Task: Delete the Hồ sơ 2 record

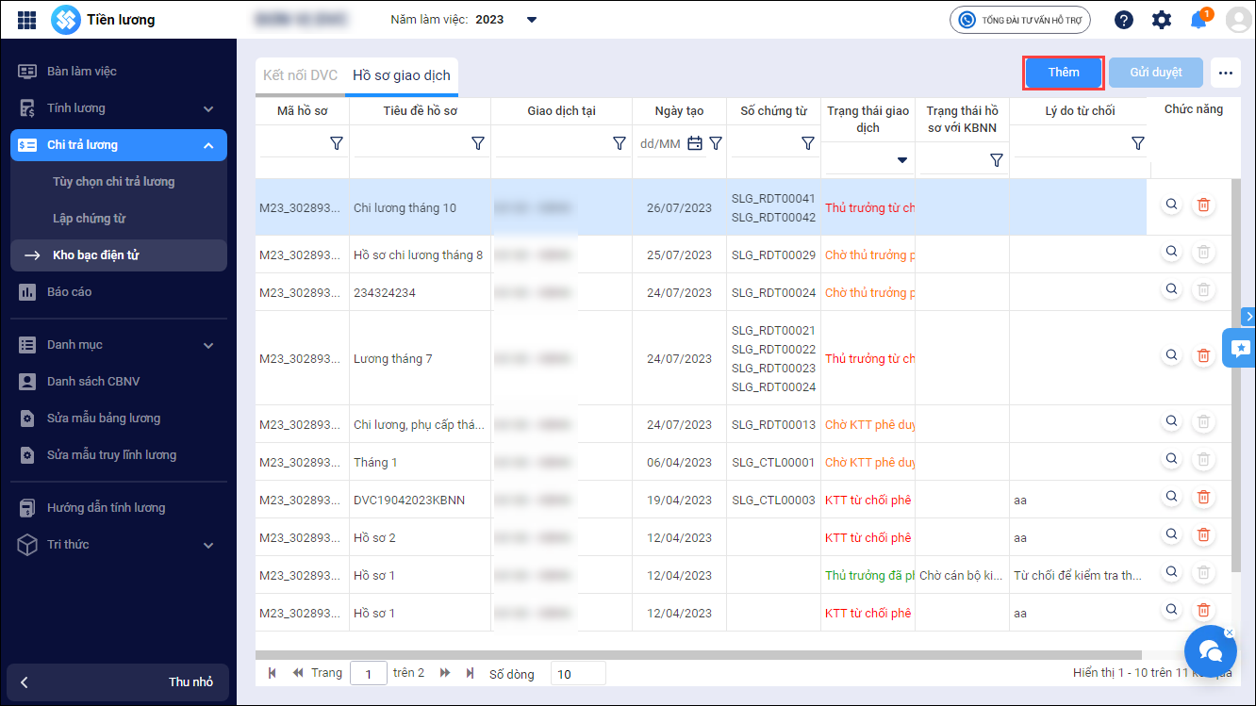Action: (x=1203, y=534)
